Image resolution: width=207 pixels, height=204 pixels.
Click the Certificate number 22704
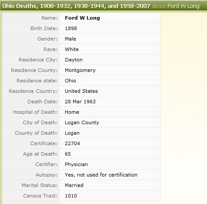(x=73, y=143)
